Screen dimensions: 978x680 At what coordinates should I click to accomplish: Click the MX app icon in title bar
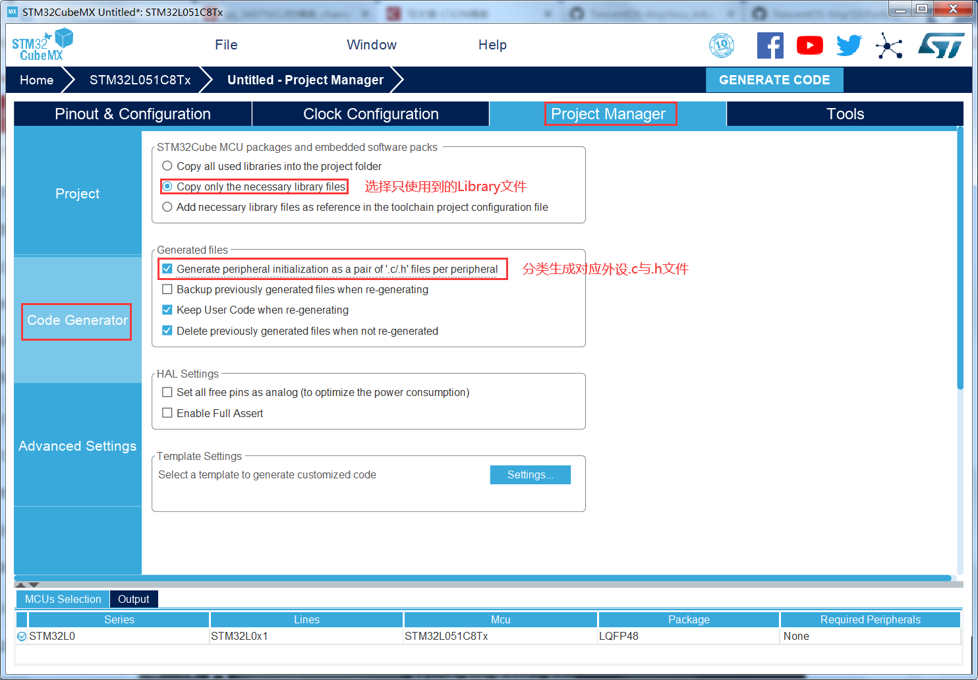tap(13, 12)
